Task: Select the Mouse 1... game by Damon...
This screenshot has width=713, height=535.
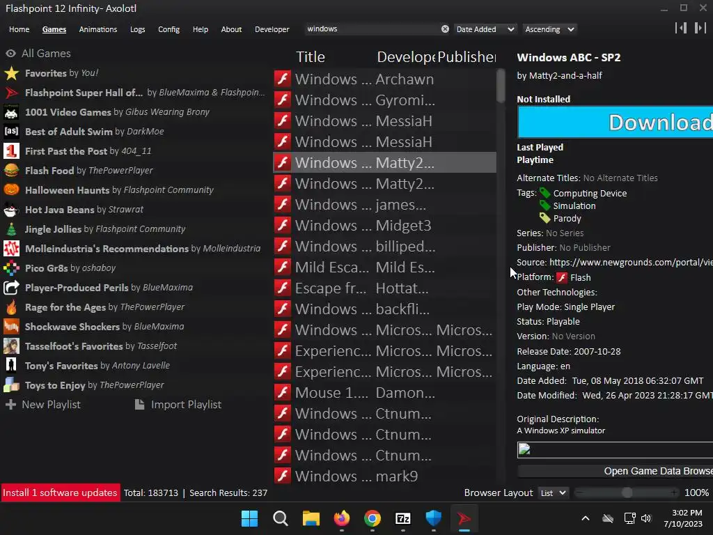Action: pyautogui.click(x=384, y=393)
